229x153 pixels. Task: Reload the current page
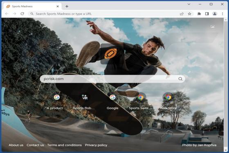(x=22, y=14)
